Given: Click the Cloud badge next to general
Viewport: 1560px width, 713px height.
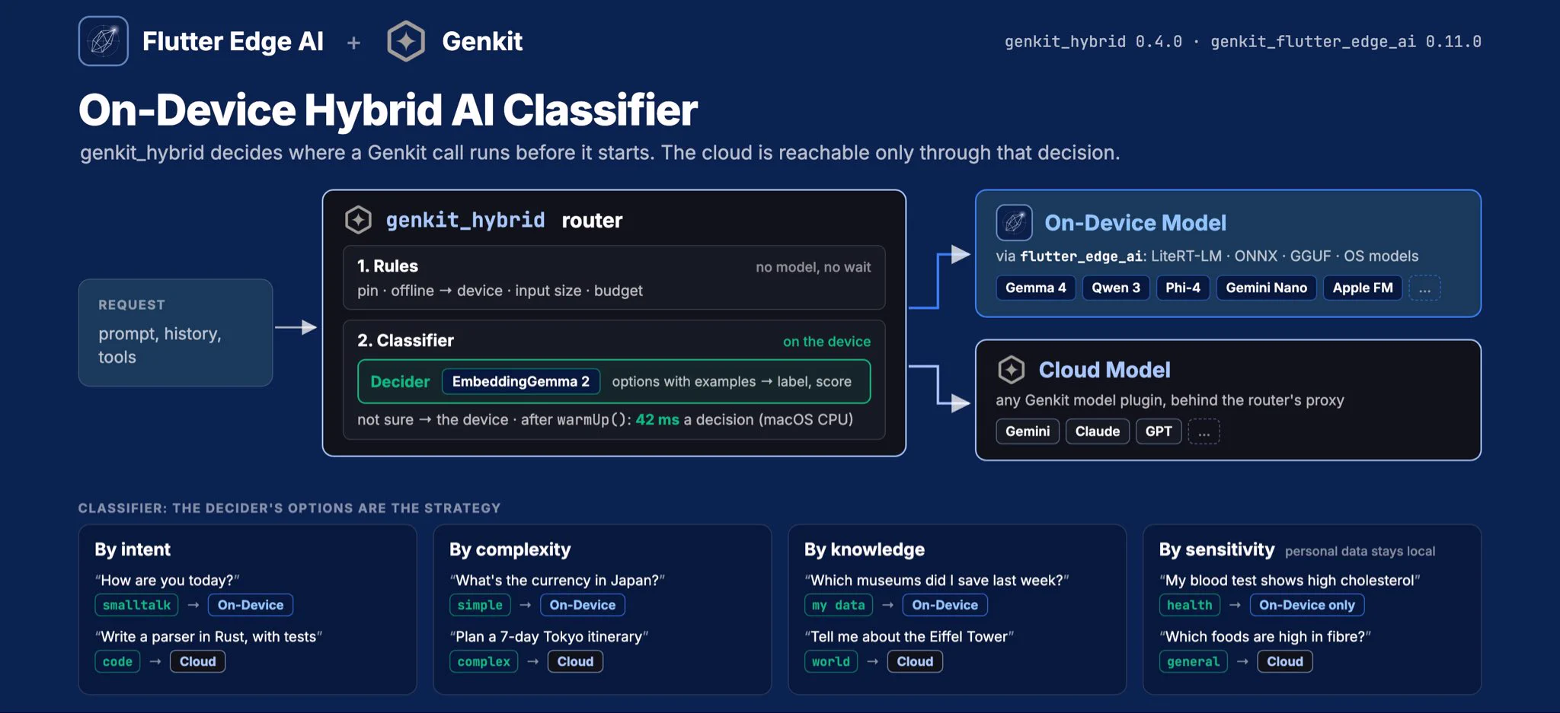Looking at the screenshot, I should tap(1285, 661).
